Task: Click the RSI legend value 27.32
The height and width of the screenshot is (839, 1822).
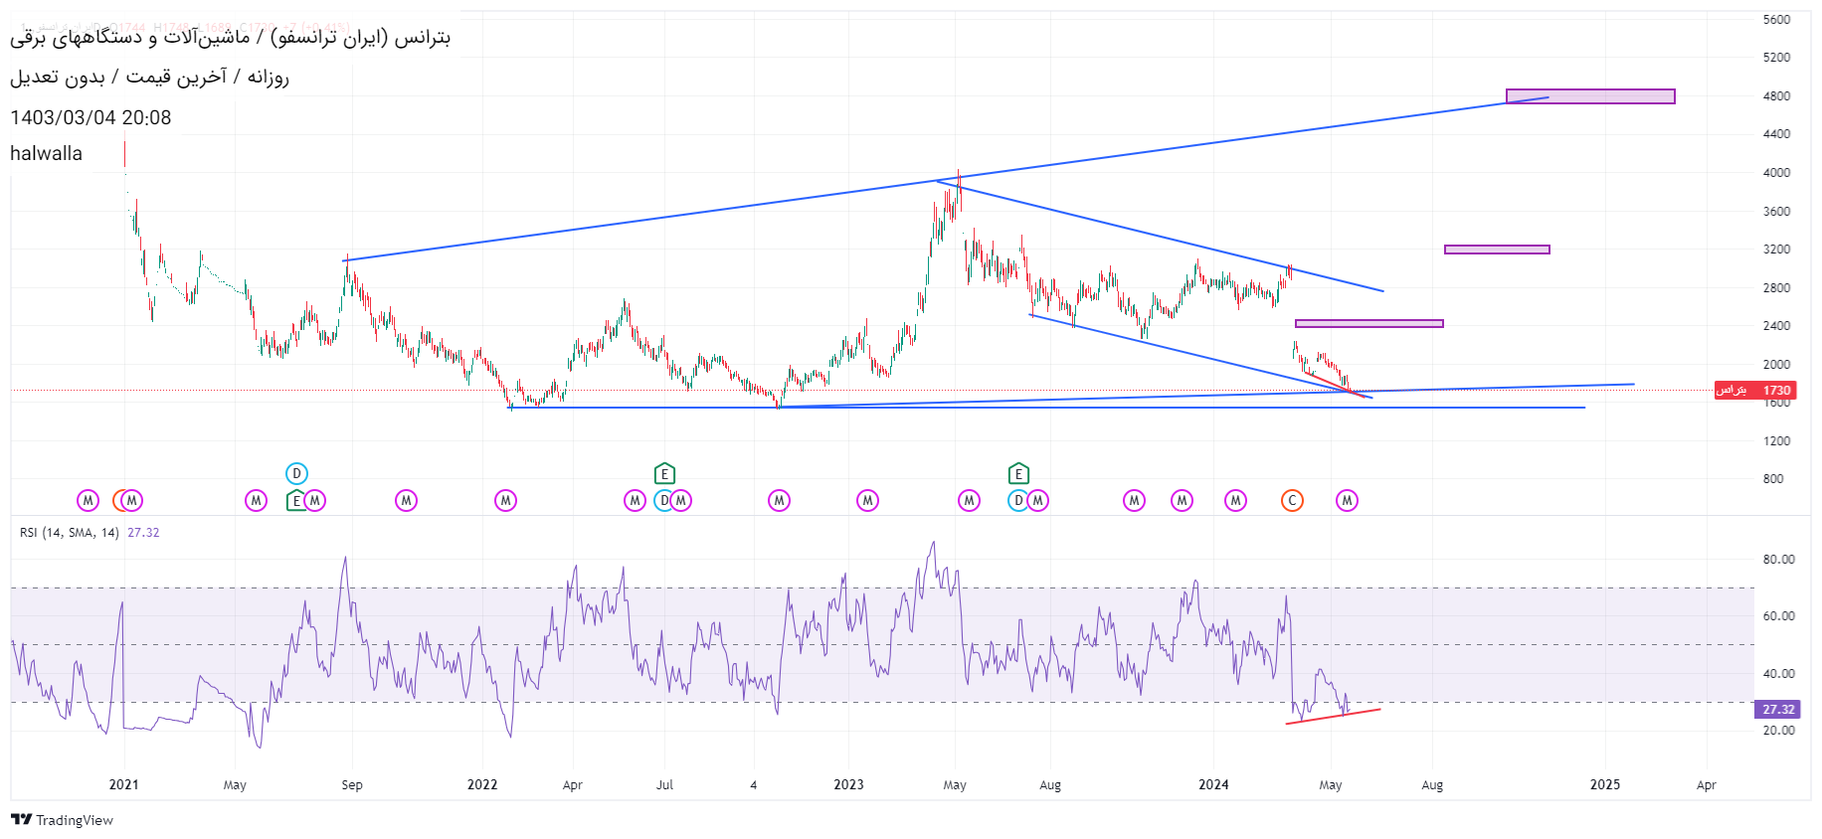Action: 143,533
